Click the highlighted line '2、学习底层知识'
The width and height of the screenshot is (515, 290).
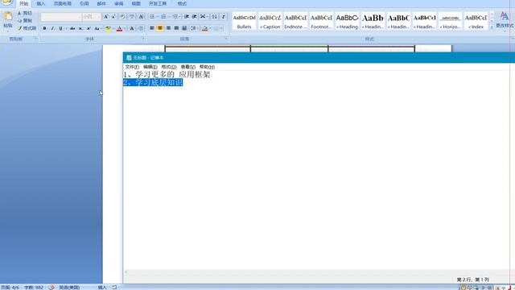(x=153, y=82)
